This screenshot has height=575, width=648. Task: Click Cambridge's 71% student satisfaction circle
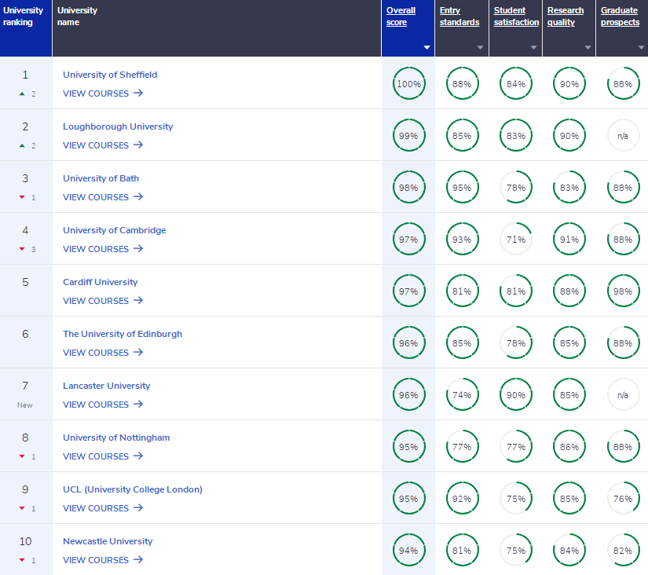pyautogui.click(x=516, y=239)
